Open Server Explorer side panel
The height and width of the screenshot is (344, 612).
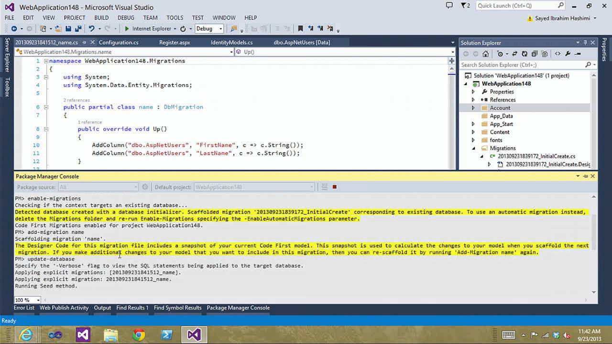point(7,55)
